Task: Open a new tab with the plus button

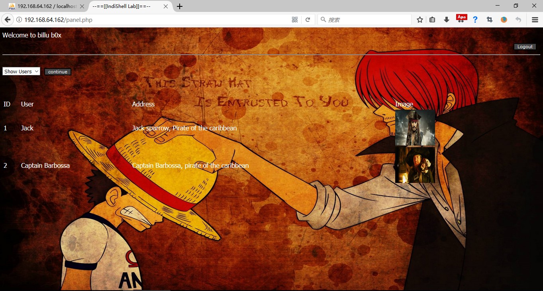Action: pos(180,6)
